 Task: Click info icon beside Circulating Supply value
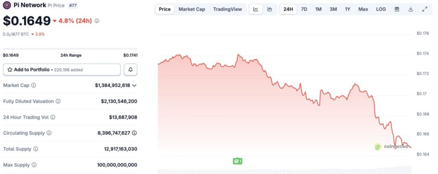point(134,133)
